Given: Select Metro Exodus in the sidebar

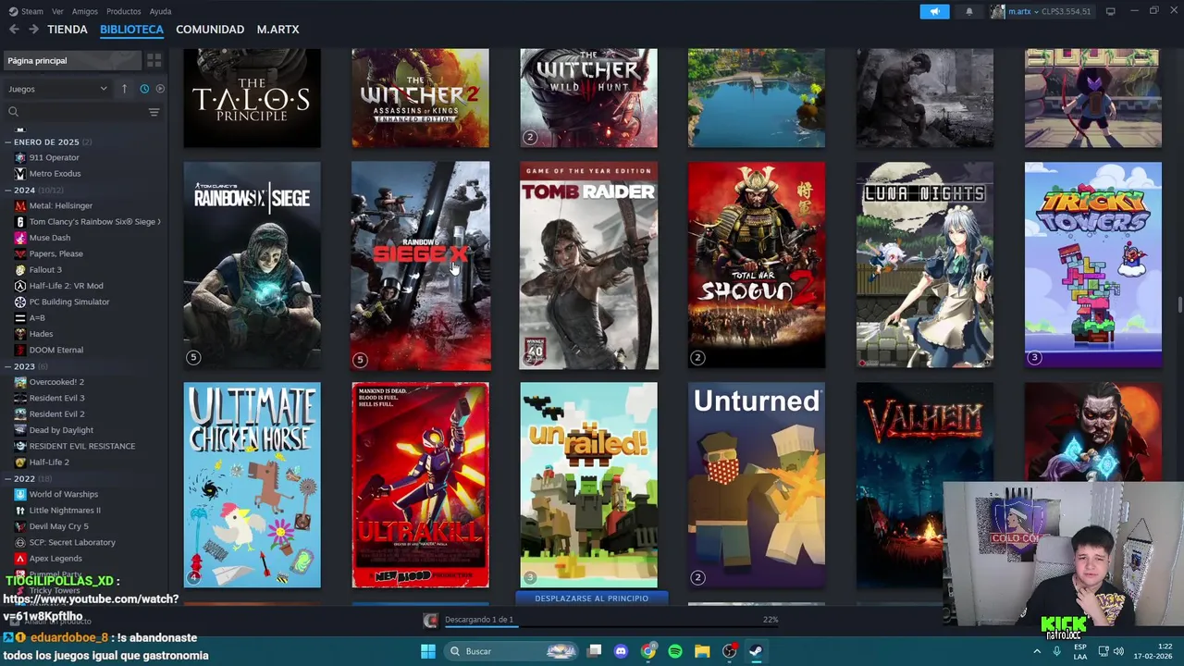Looking at the screenshot, I should (x=55, y=173).
